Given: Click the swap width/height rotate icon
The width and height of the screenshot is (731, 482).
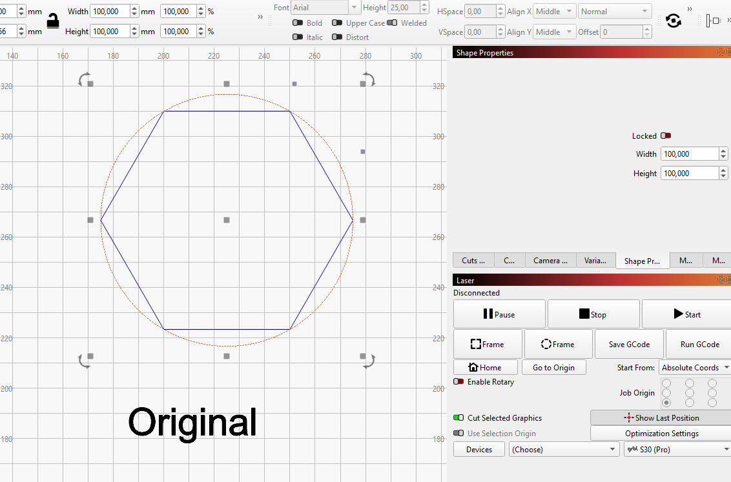Looking at the screenshot, I should [674, 20].
